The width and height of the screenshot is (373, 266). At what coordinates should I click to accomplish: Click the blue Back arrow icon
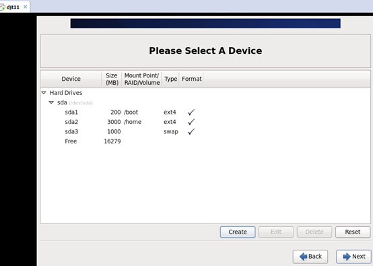[x=303, y=257]
